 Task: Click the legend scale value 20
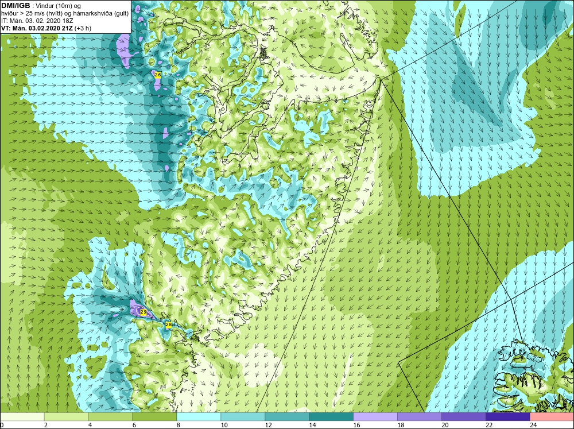(445, 425)
